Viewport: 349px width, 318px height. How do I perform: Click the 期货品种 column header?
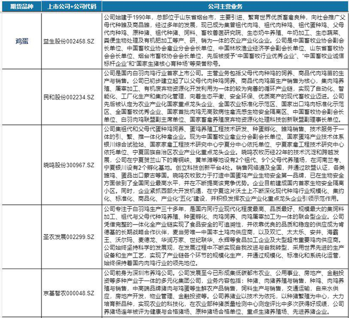click(22, 6)
